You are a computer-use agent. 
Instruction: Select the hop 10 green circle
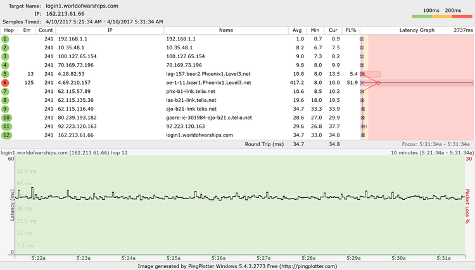(6, 118)
